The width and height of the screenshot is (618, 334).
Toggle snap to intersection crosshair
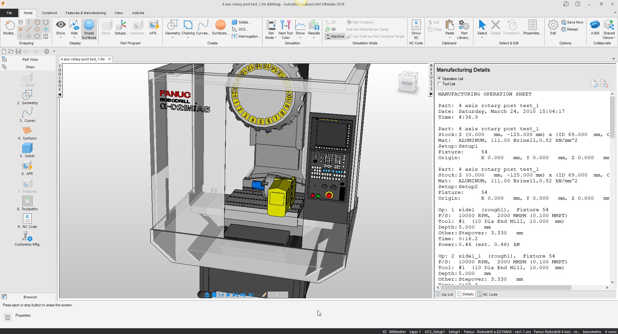(x=29, y=36)
